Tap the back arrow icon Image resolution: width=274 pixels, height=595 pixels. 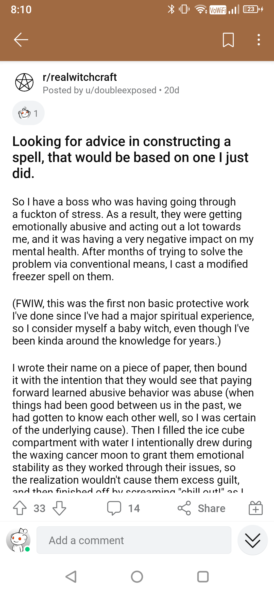coord(21,40)
